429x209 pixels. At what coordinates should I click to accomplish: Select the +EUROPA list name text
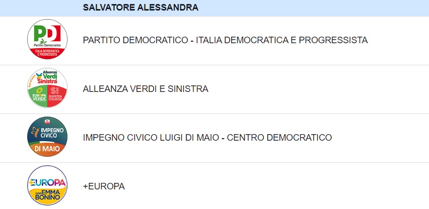tap(104, 186)
